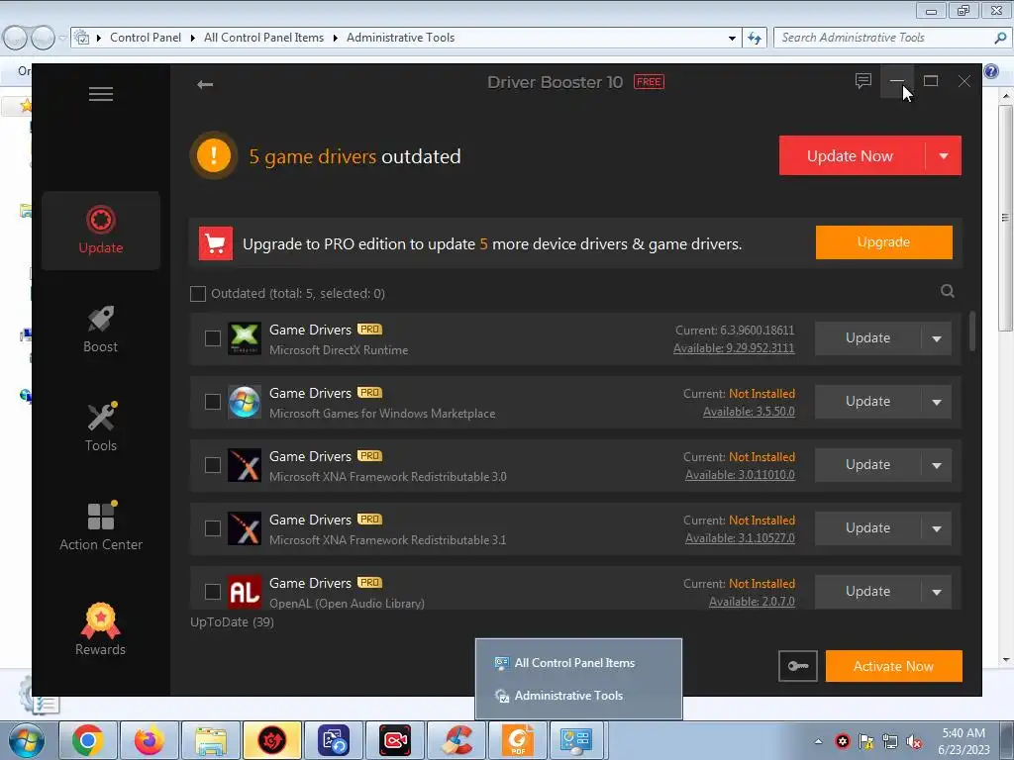
Task: Select the XNA Framework 3.1 checkbox
Action: click(213, 528)
